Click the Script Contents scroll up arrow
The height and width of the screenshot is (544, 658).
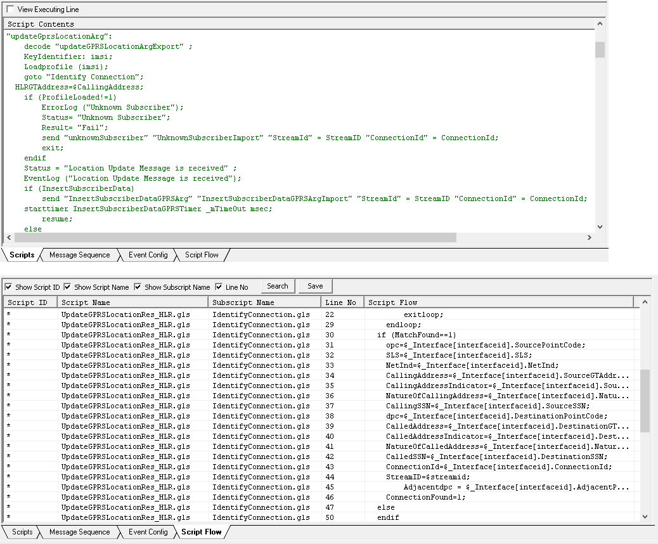600,24
